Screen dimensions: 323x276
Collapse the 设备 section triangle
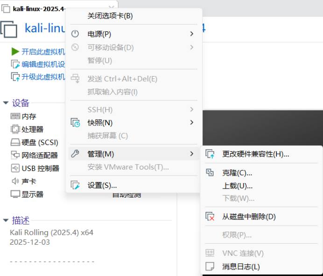point(6,103)
